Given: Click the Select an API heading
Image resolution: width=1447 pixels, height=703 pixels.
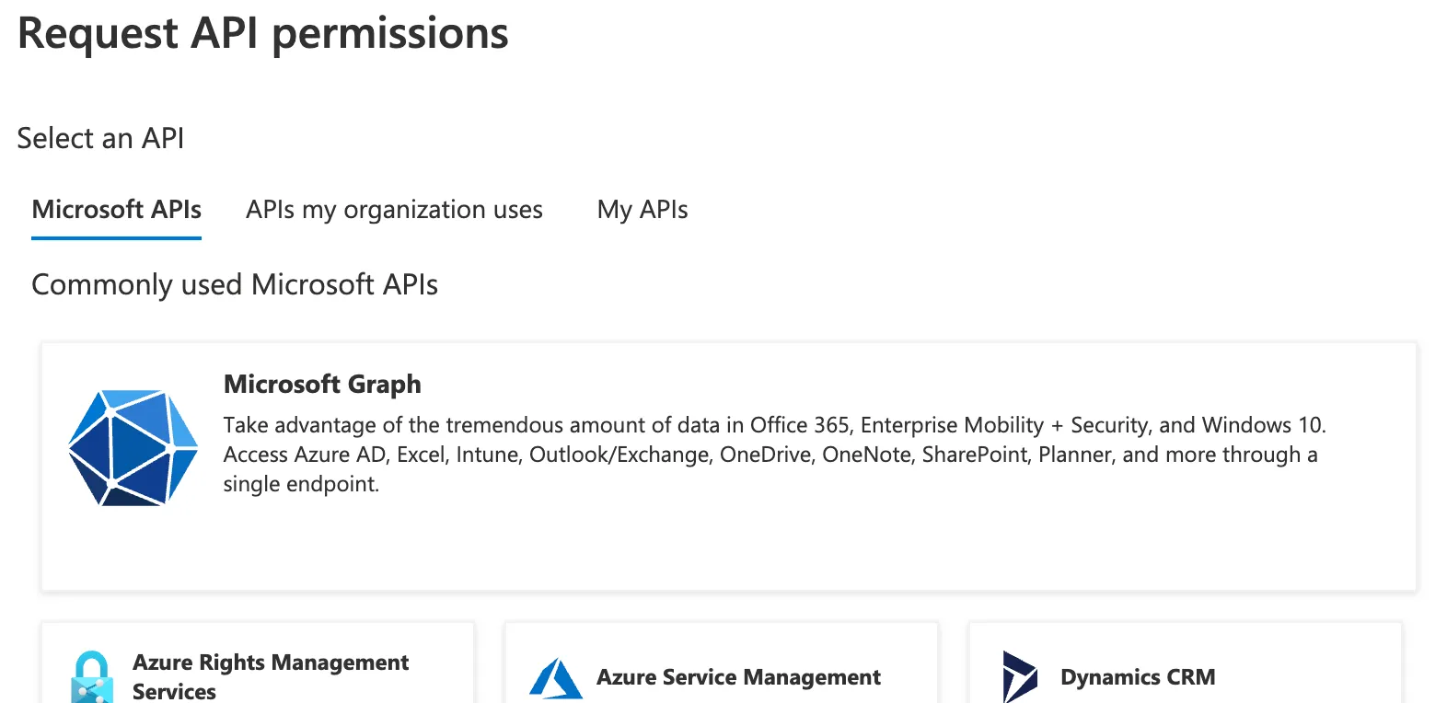Looking at the screenshot, I should click(x=101, y=138).
